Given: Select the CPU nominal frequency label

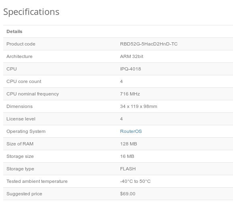Looking at the screenshot, I should click(33, 94).
